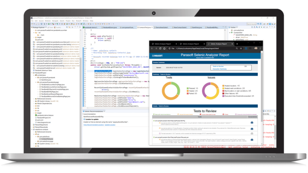Switch to the JUnit view tab
The image size is (308, 173).
pyautogui.click(x=51, y=28)
